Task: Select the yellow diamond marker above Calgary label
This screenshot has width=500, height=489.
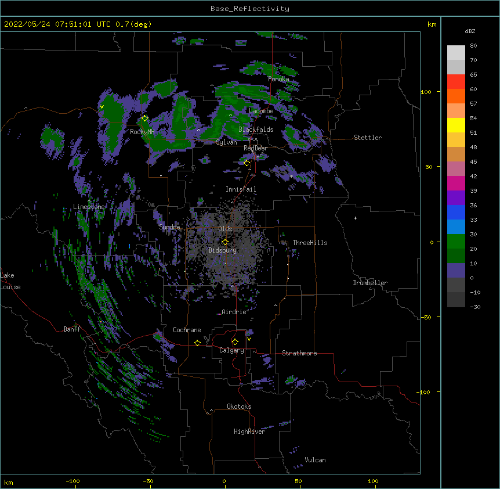Action: (x=235, y=342)
